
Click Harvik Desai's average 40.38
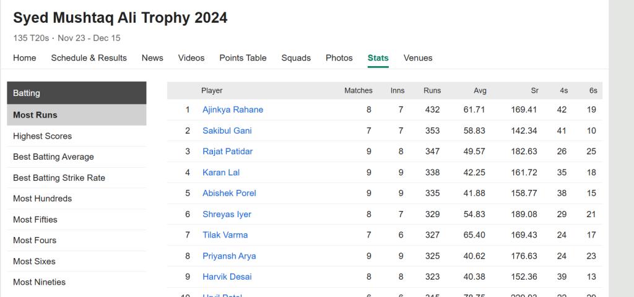(x=474, y=277)
